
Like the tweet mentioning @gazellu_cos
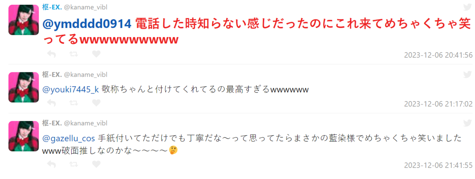(96, 164)
